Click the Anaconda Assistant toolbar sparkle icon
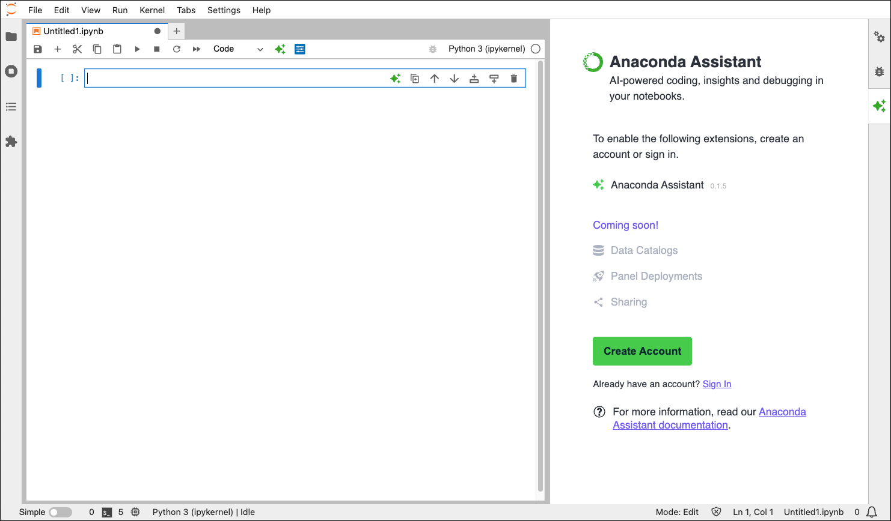 (x=280, y=49)
